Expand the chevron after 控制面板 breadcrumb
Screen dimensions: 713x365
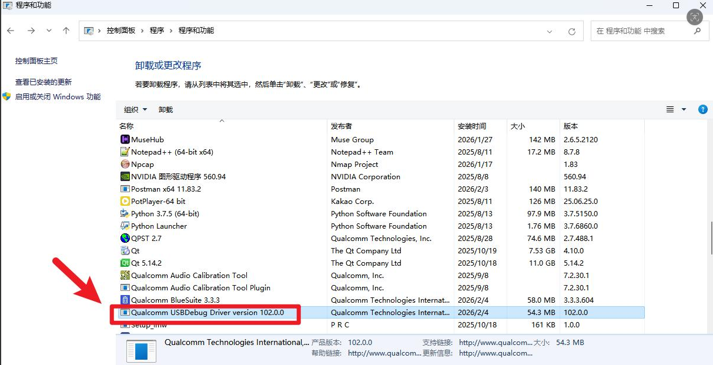pyautogui.click(x=143, y=31)
